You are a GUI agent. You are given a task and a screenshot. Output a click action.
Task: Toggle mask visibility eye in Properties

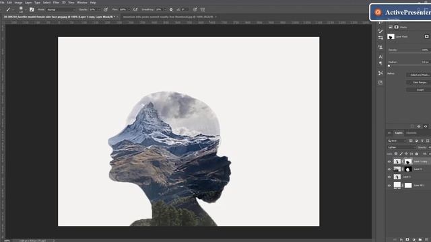coord(426,126)
